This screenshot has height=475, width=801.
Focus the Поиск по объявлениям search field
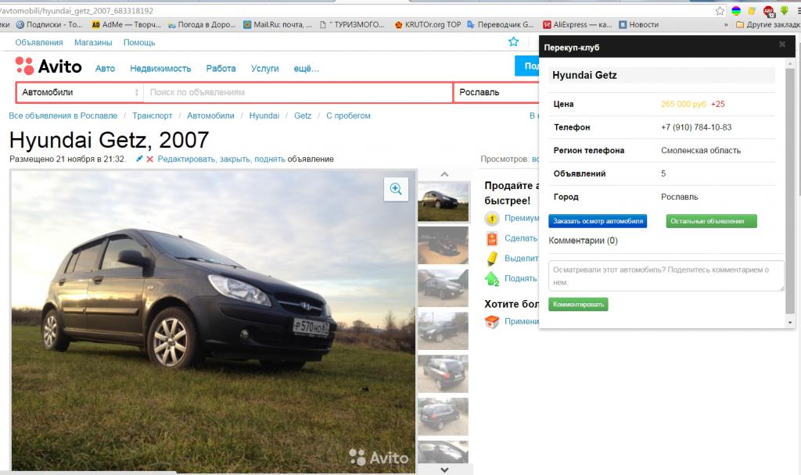coord(298,92)
